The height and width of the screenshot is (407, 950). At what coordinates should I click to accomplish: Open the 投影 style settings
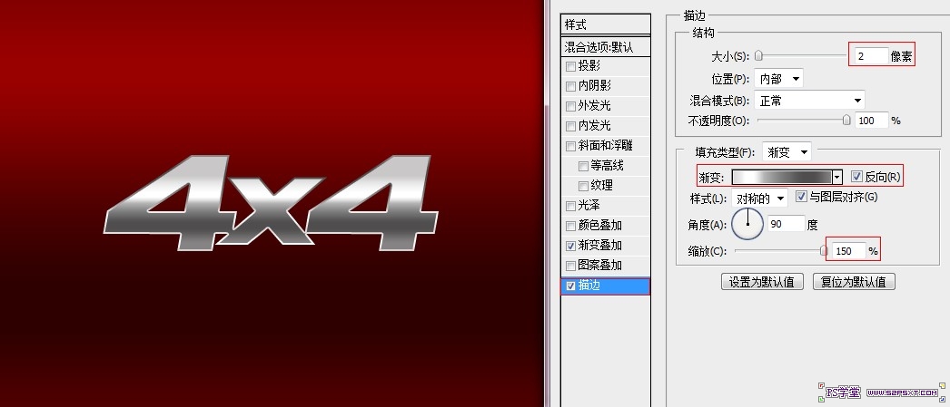click(589, 66)
